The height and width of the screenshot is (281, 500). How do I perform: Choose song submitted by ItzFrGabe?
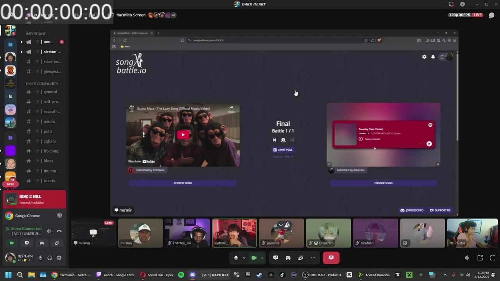point(183,183)
